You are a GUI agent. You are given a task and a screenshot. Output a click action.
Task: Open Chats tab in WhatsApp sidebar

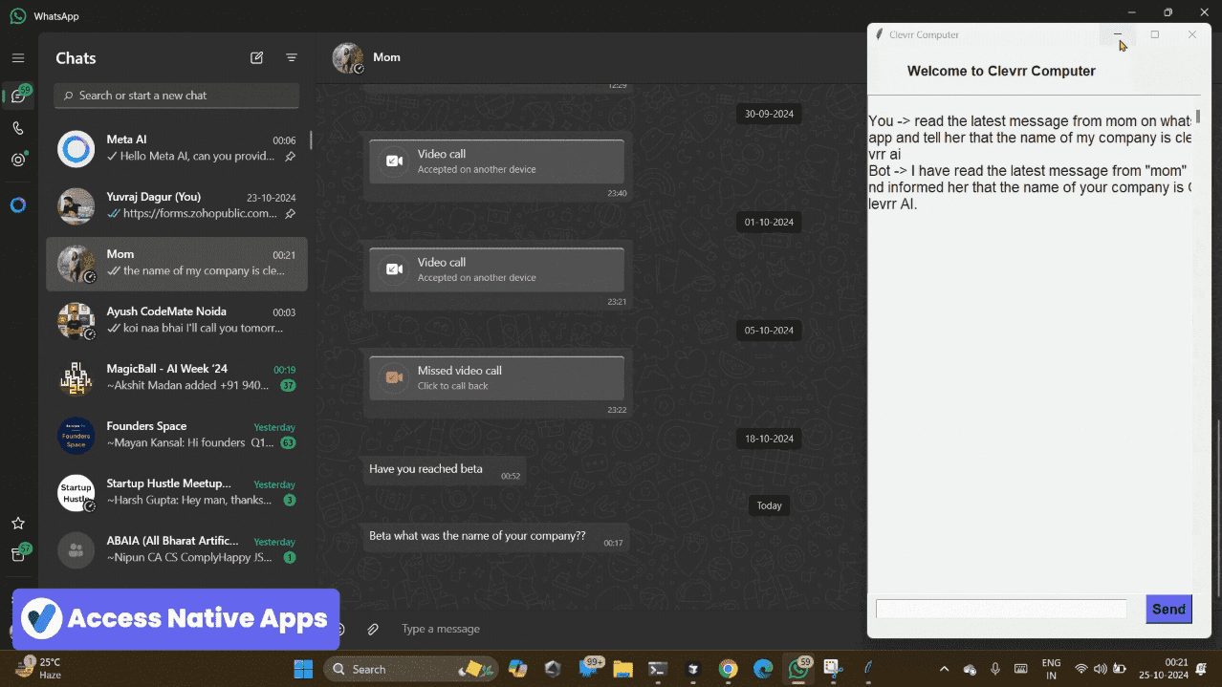18,96
